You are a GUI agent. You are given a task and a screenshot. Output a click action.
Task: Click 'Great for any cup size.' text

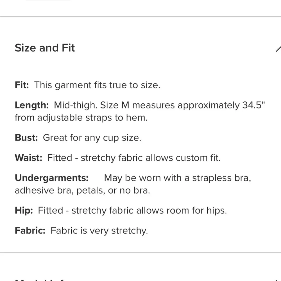[x=92, y=138]
